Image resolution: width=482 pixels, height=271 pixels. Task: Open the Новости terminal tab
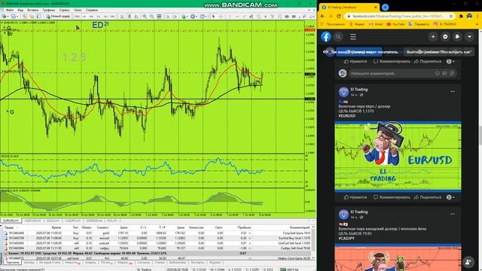tap(72, 263)
